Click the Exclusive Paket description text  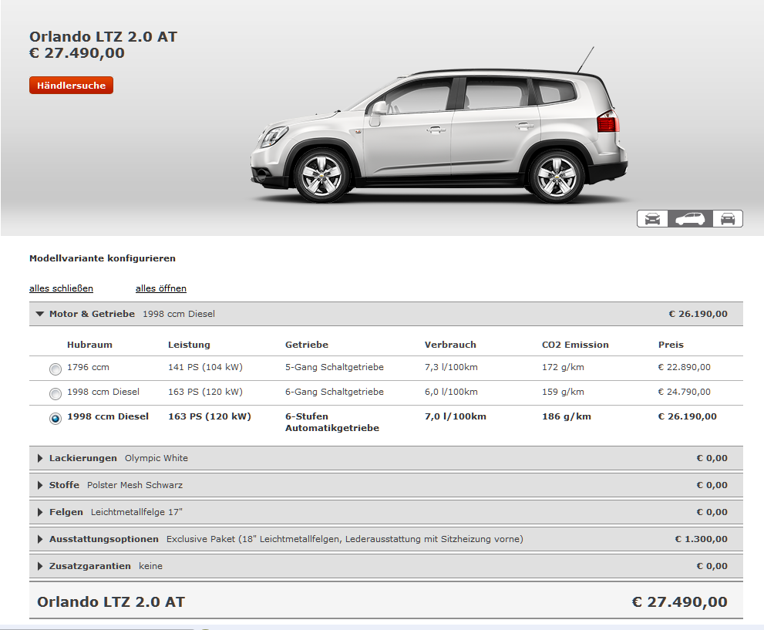(x=345, y=539)
